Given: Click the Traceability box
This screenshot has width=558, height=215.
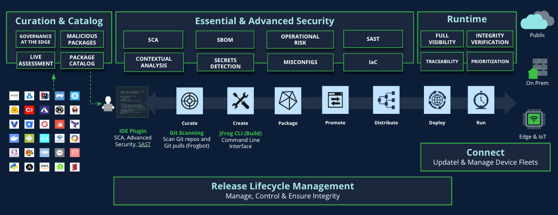Looking at the screenshot, I should (x=442, y=61).
